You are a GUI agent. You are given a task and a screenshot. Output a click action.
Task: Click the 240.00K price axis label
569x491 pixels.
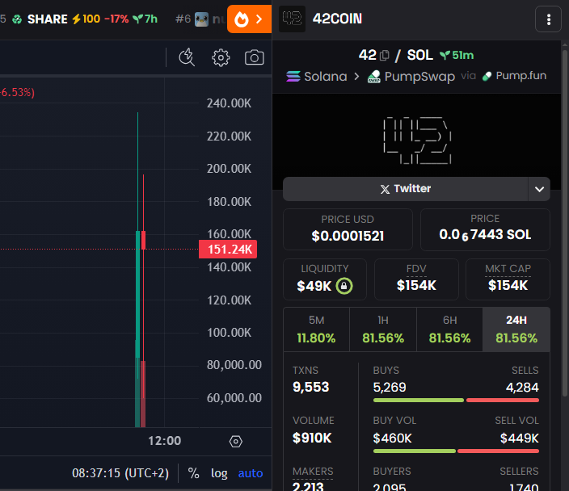point(229,103)
